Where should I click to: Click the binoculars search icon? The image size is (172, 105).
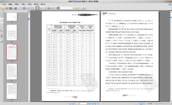[x=58, y=8]
